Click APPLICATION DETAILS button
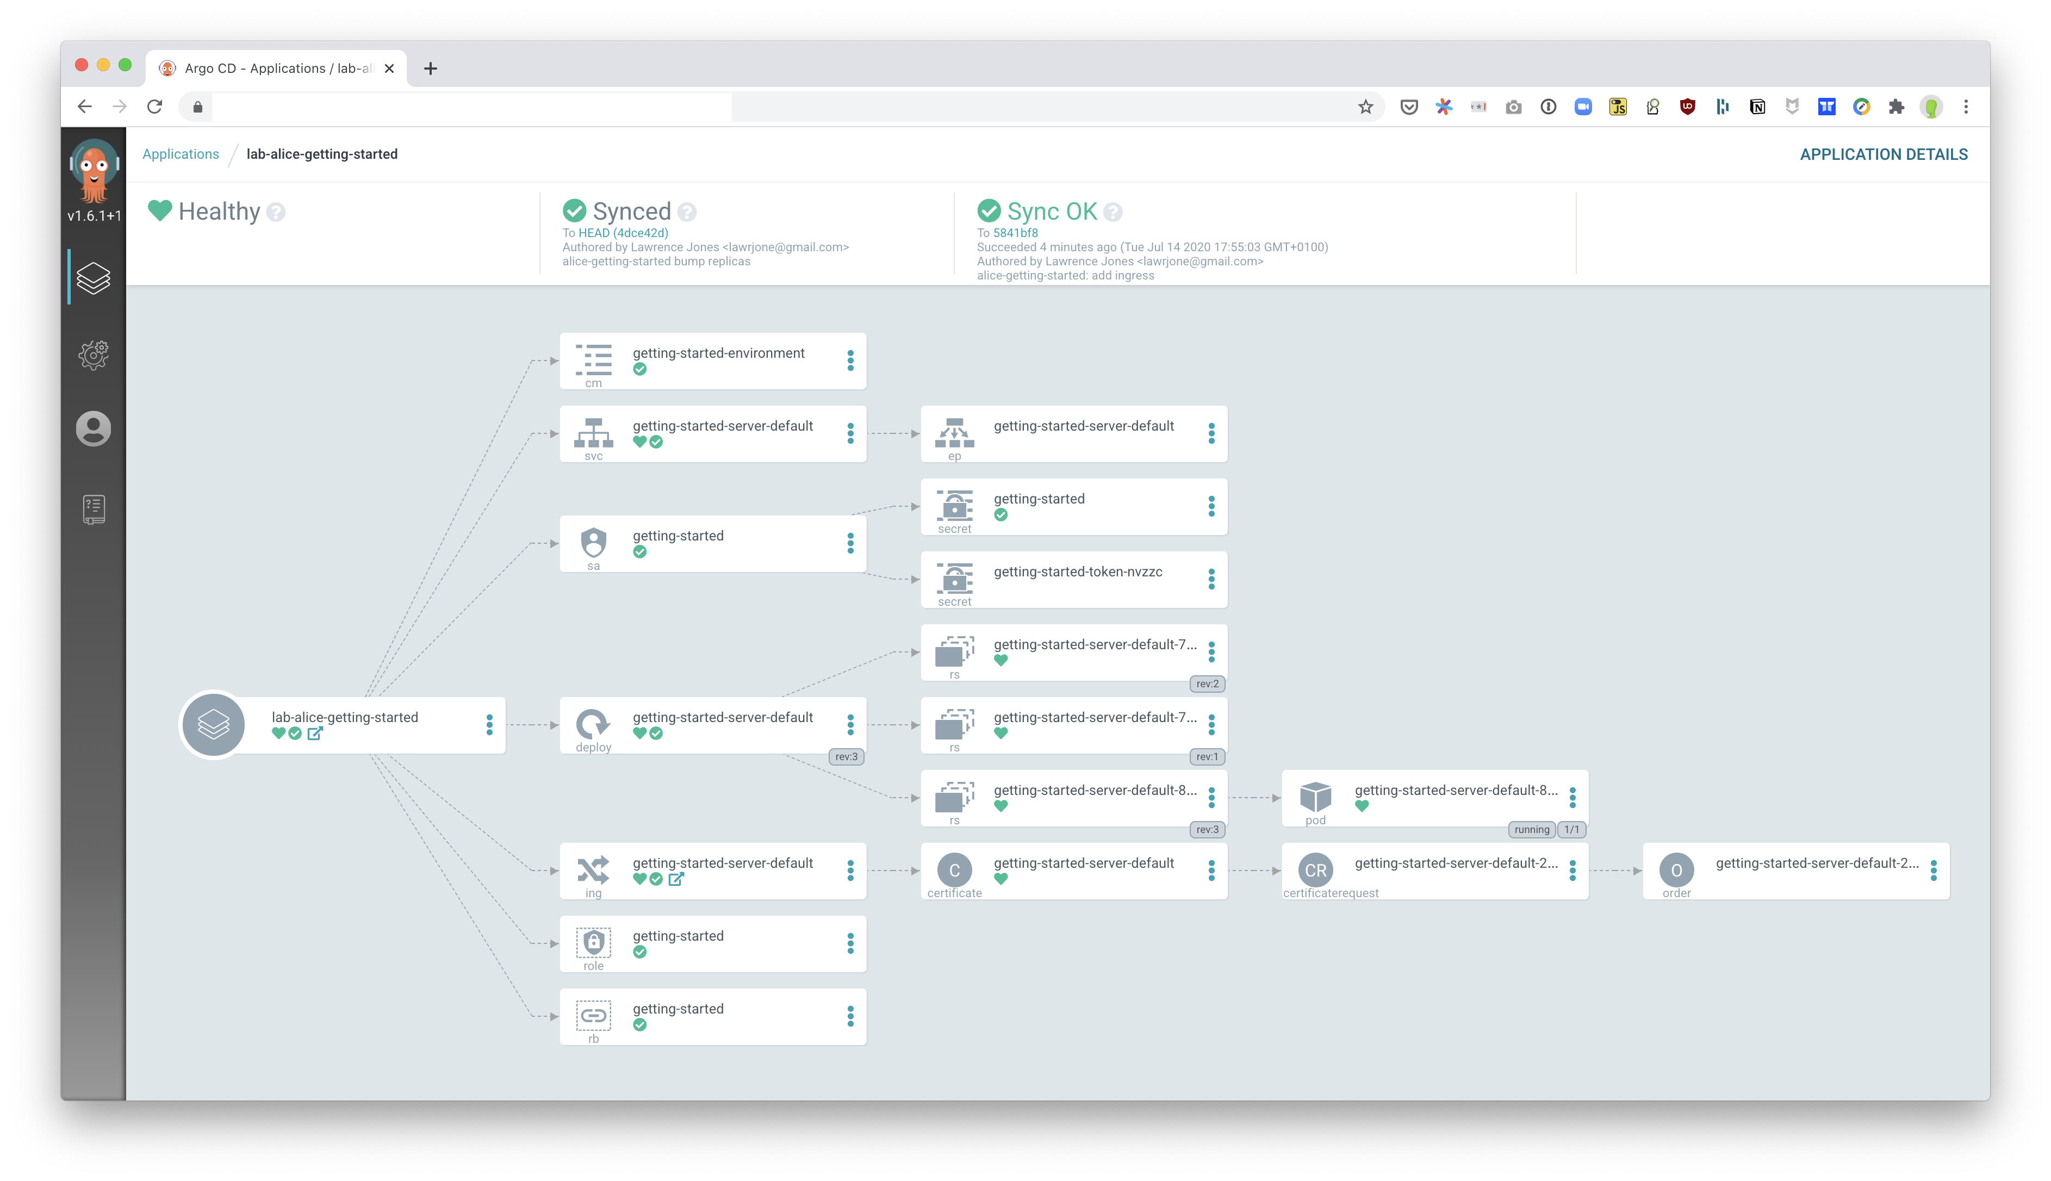Screen dimensions: 2051x1181 pos(1885,154)
